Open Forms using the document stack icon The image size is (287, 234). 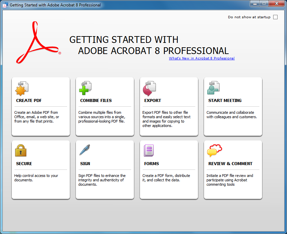(x=148, y=151)
